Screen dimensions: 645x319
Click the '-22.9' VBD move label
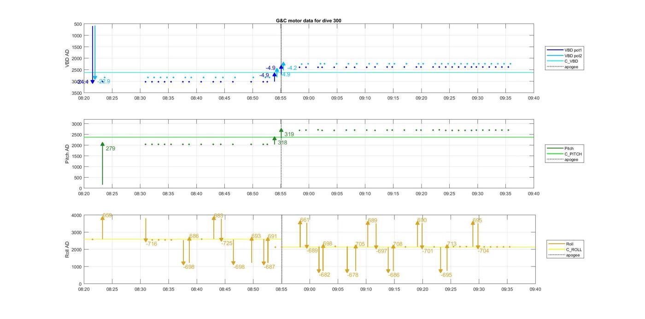[x=104, y=81]
